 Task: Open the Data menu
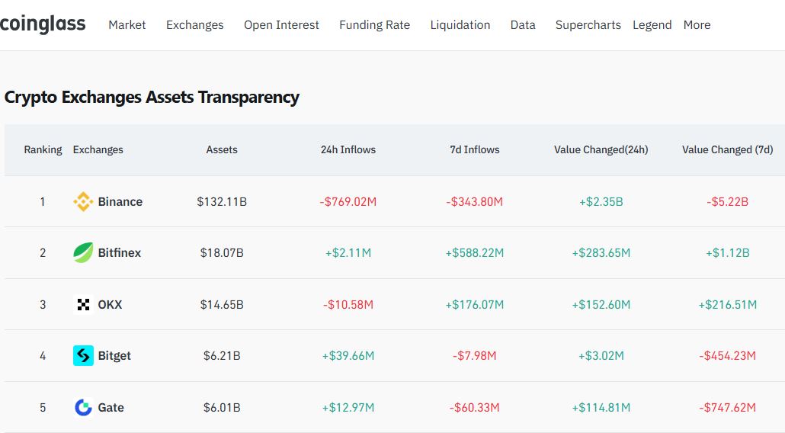(523, 25)
